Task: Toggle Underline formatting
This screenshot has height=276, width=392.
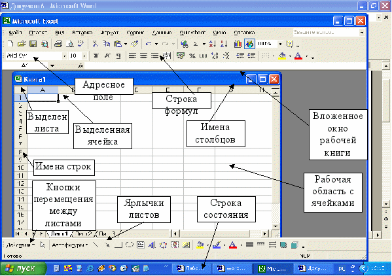Action: point(118,56)
